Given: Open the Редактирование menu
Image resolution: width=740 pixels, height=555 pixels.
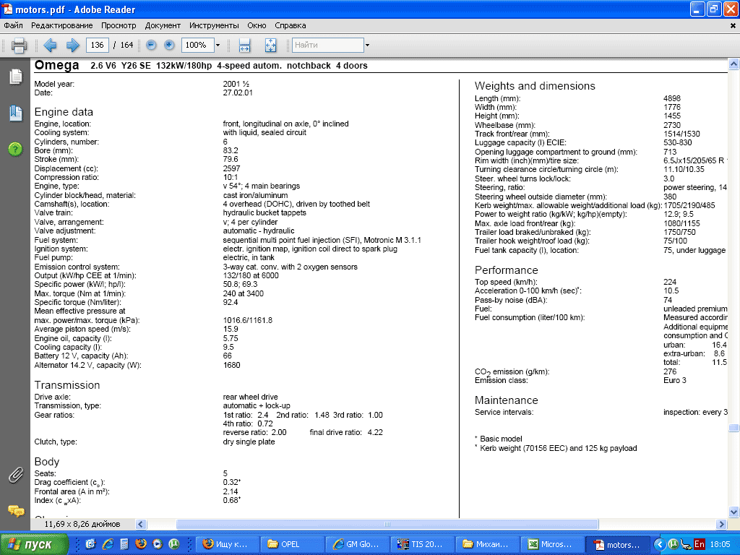Looking at the screenshot, I should pyautogui.click(x=62, y=25).
